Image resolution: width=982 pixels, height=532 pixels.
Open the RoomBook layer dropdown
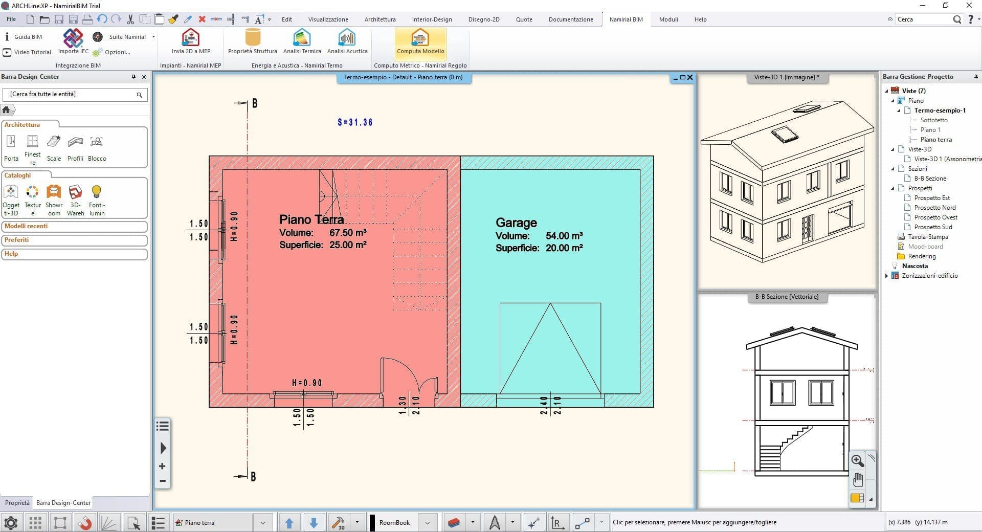427,523
